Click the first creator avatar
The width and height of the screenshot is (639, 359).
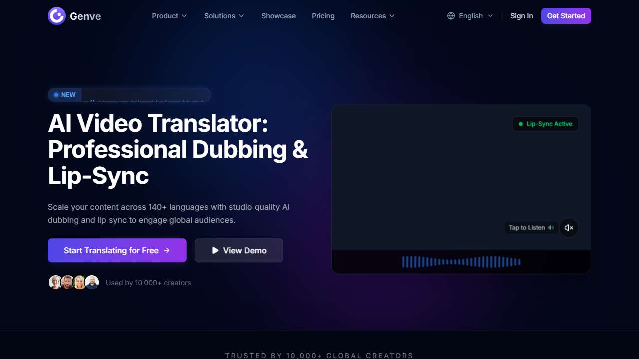[55, 283]
